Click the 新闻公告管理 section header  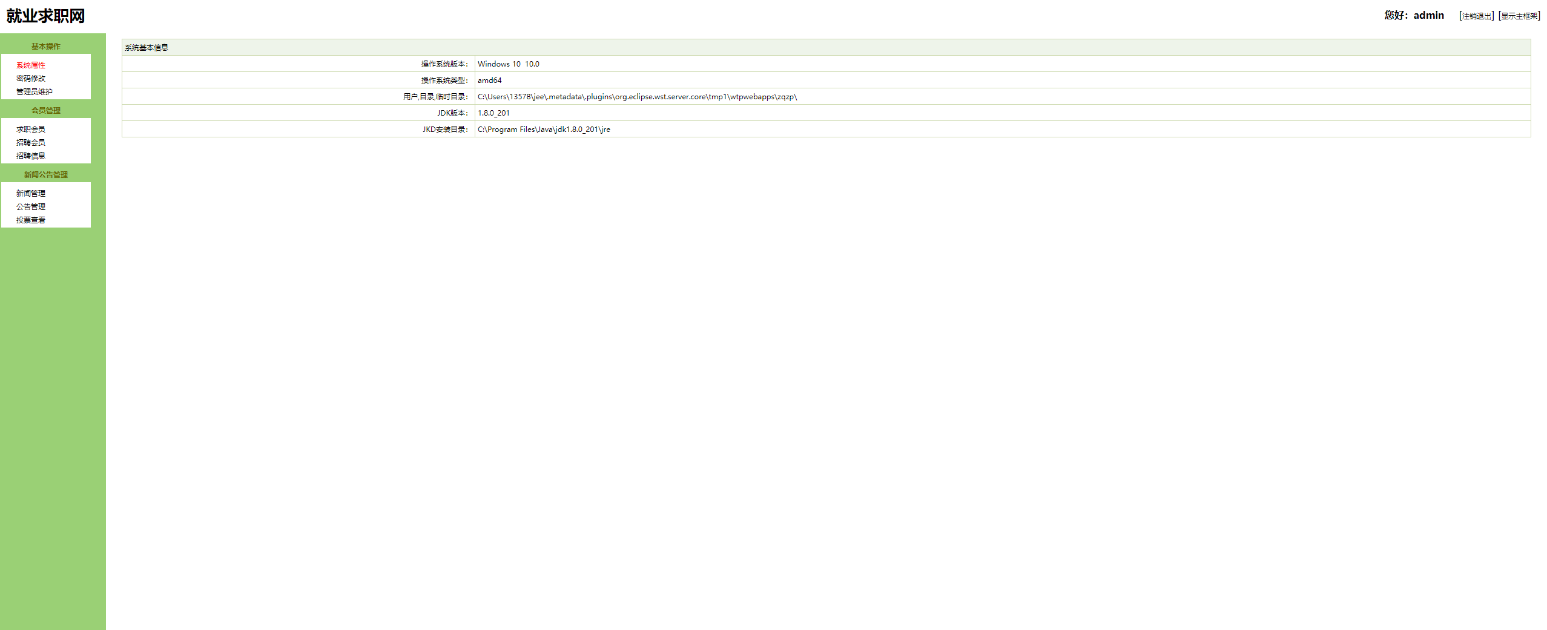coord(46,175)
